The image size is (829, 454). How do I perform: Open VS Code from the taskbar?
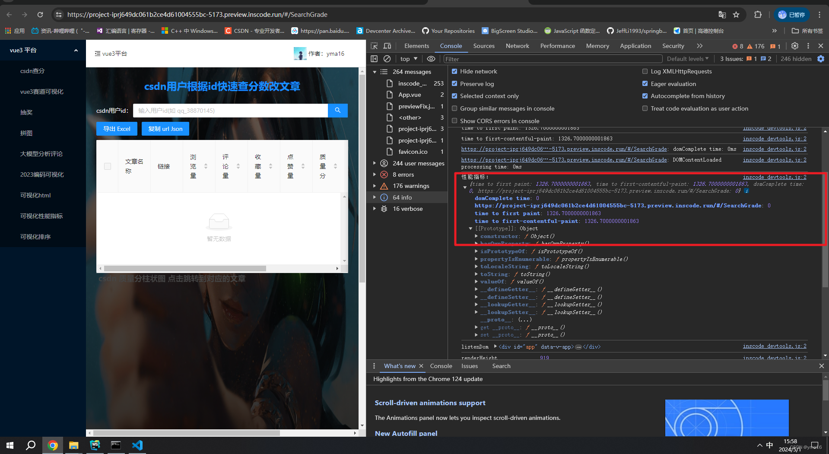click(137, 445)
